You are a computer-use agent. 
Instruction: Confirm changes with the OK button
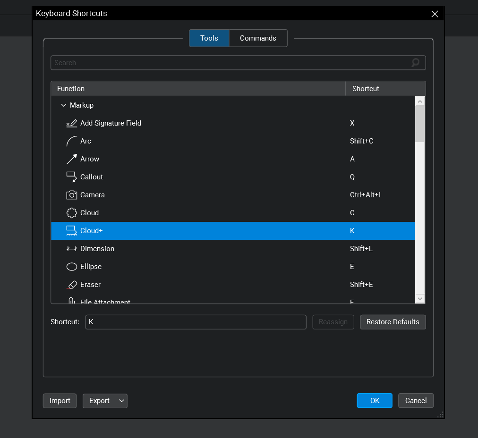point(375,400)
